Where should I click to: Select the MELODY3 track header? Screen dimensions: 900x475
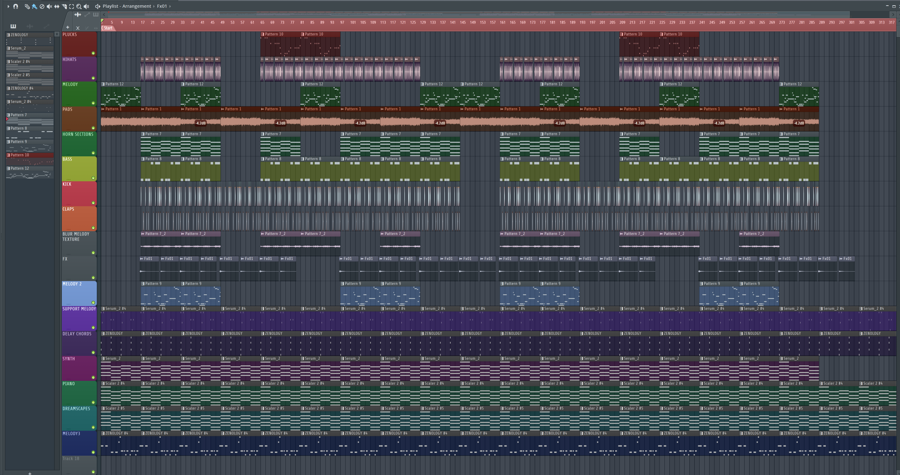pyautogui.click(x=79, y=443)
